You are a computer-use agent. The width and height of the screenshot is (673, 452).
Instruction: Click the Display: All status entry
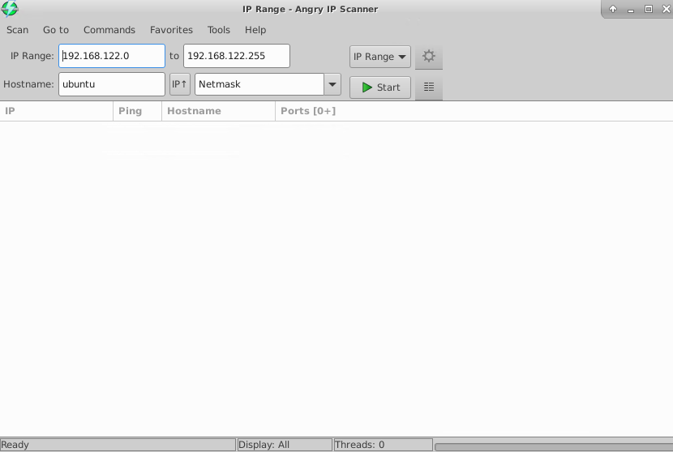(285, 445)
